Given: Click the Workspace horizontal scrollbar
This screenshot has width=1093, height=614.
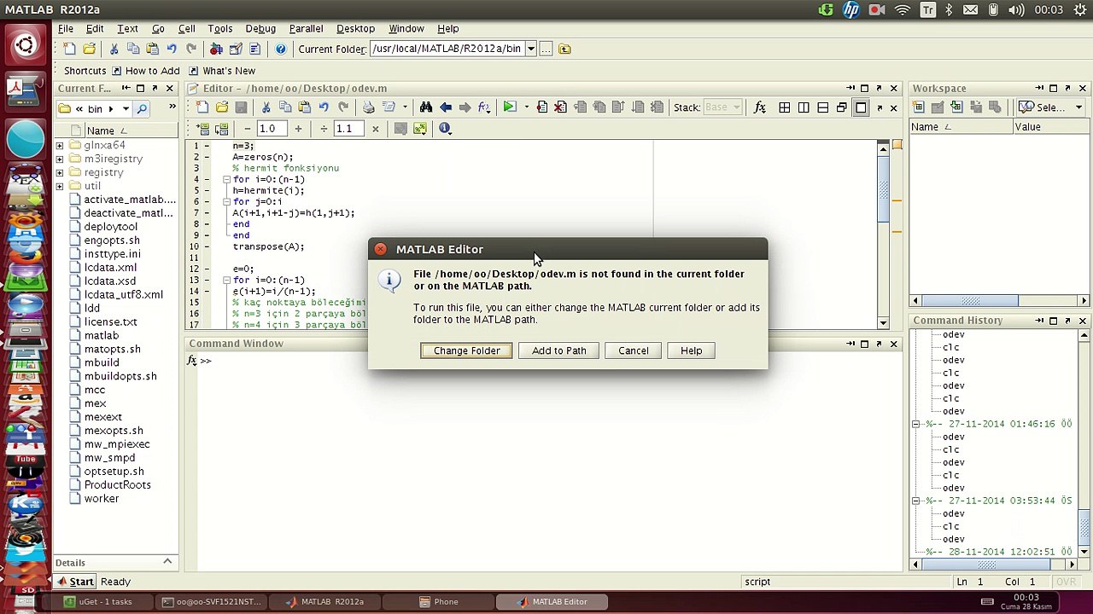Looking at the screenshot, I should pyautogui.click(x=999, y=300).
